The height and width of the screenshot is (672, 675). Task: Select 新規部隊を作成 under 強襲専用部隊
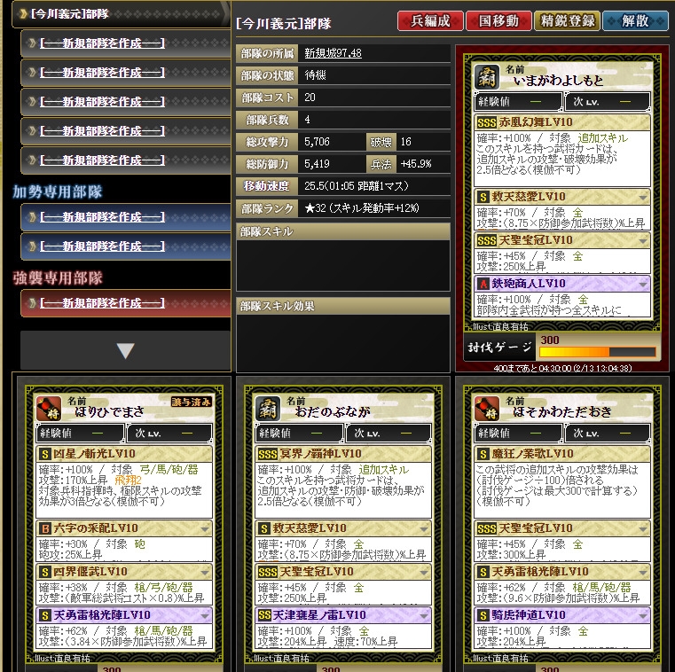126,303
